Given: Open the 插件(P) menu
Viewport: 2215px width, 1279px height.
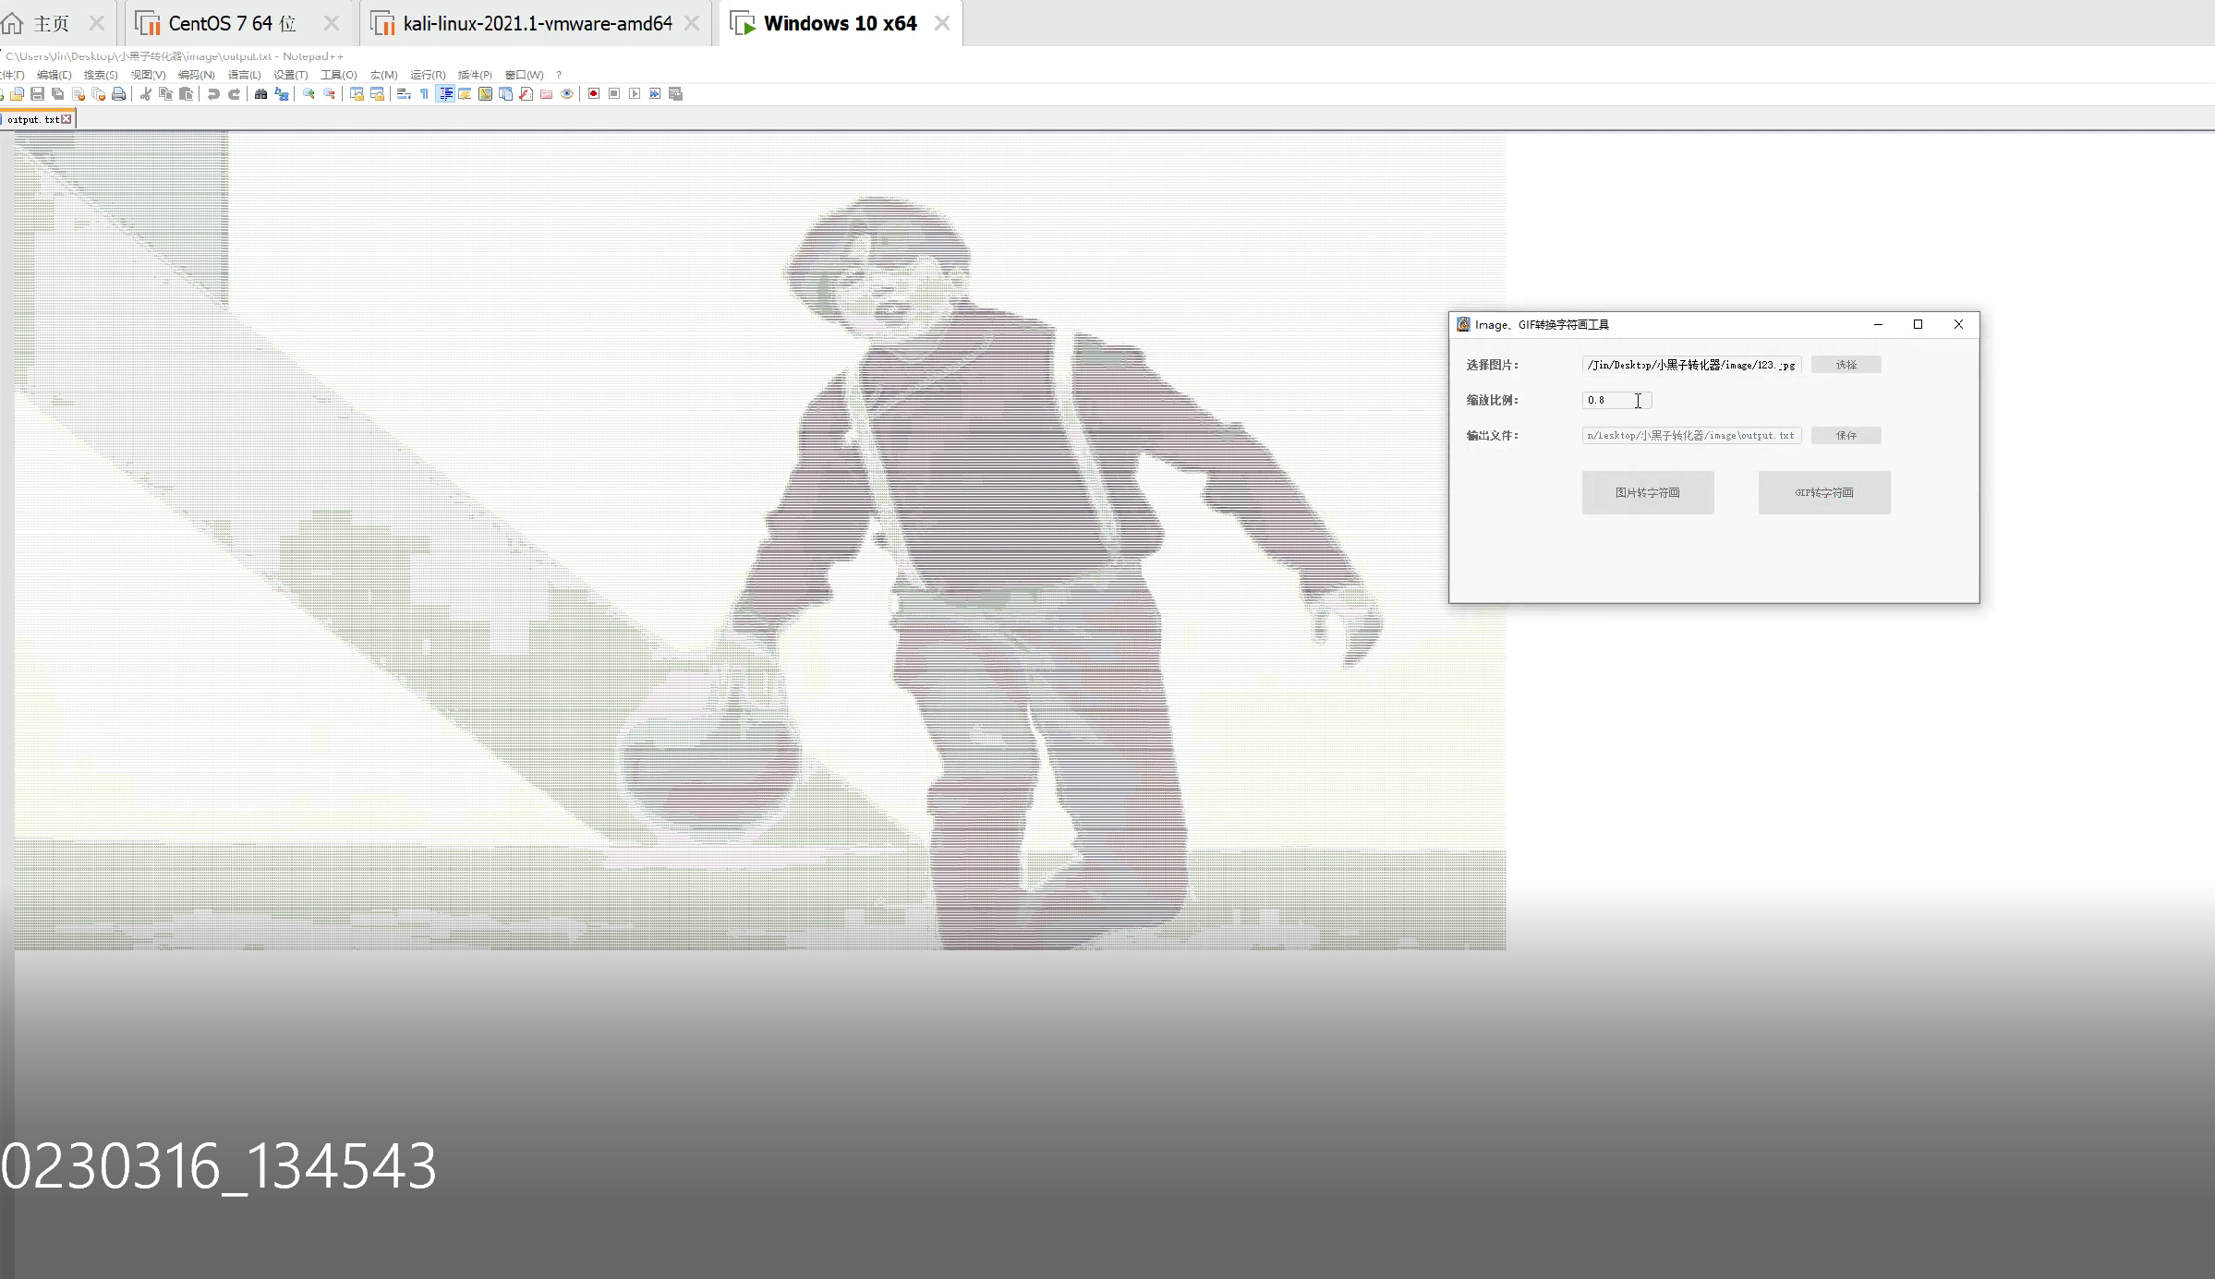Looking at the screenshot, I should click(475, 75).
